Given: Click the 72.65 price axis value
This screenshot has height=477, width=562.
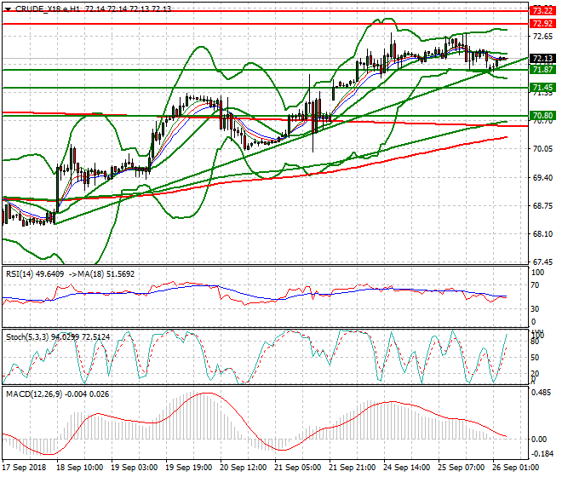Looking at the screenshot, I should 542,37.
